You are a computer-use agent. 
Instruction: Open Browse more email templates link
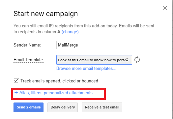coord(86,69)
